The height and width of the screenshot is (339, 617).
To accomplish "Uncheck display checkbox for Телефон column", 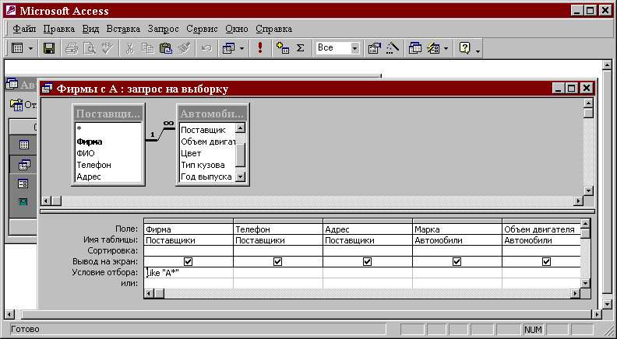I will coord(278,261).
